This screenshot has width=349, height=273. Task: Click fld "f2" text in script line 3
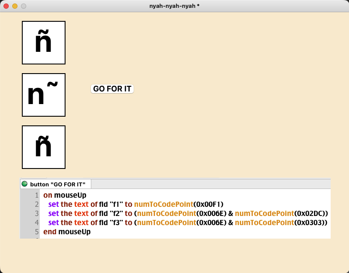pos(111,214)
